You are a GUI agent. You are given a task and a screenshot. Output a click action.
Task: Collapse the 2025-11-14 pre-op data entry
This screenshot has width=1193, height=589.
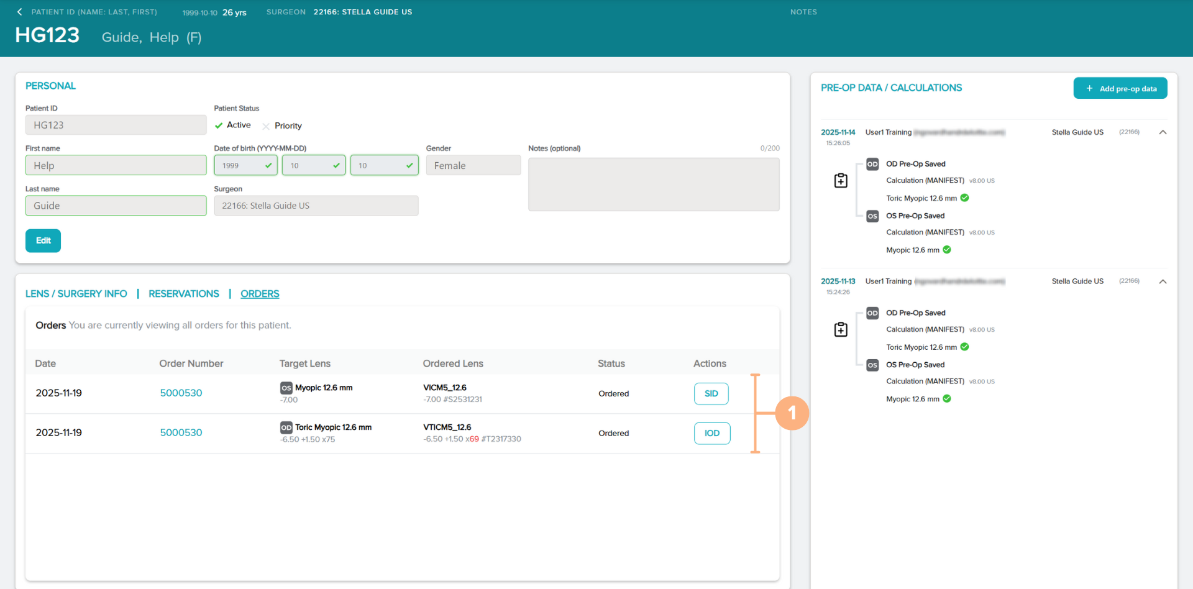[x=1163, y=132]
